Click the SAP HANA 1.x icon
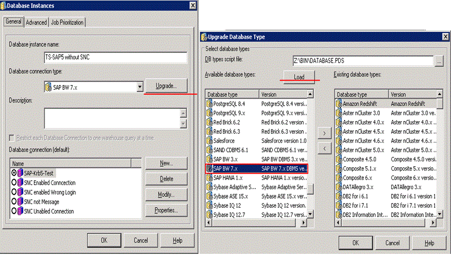The height and width of the screenshot is (256, 451). point(210,177)
